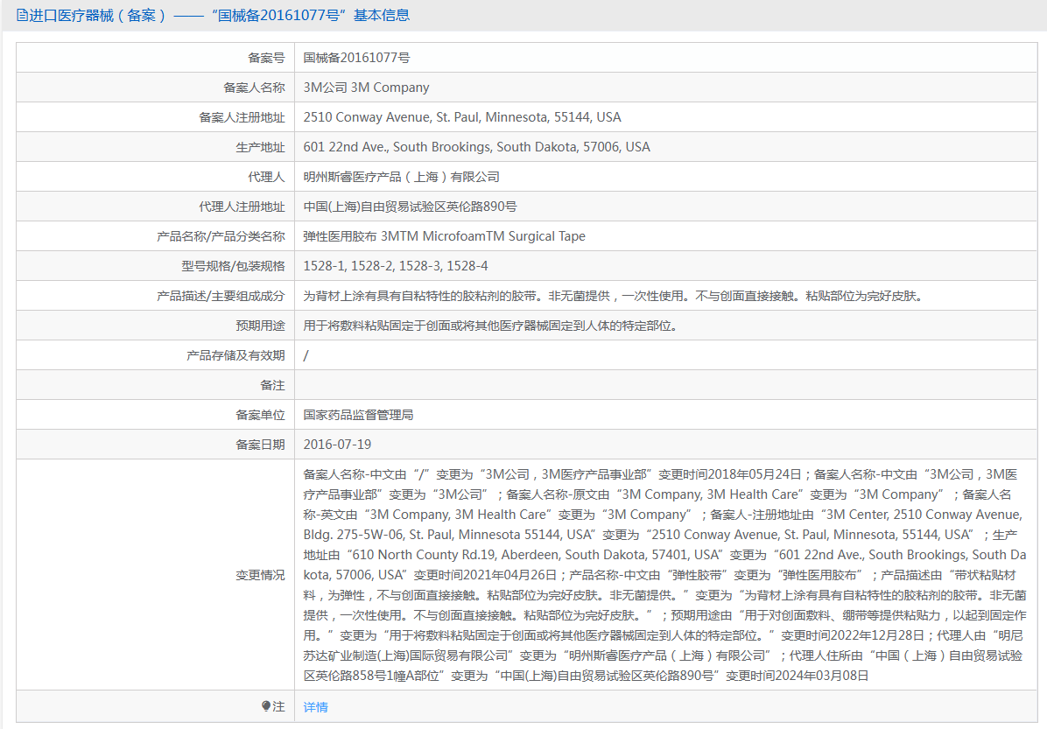Viewport: 1047px width, 729px height.
Task: Click the 代理人 label
Action: [x=266, y=177]
